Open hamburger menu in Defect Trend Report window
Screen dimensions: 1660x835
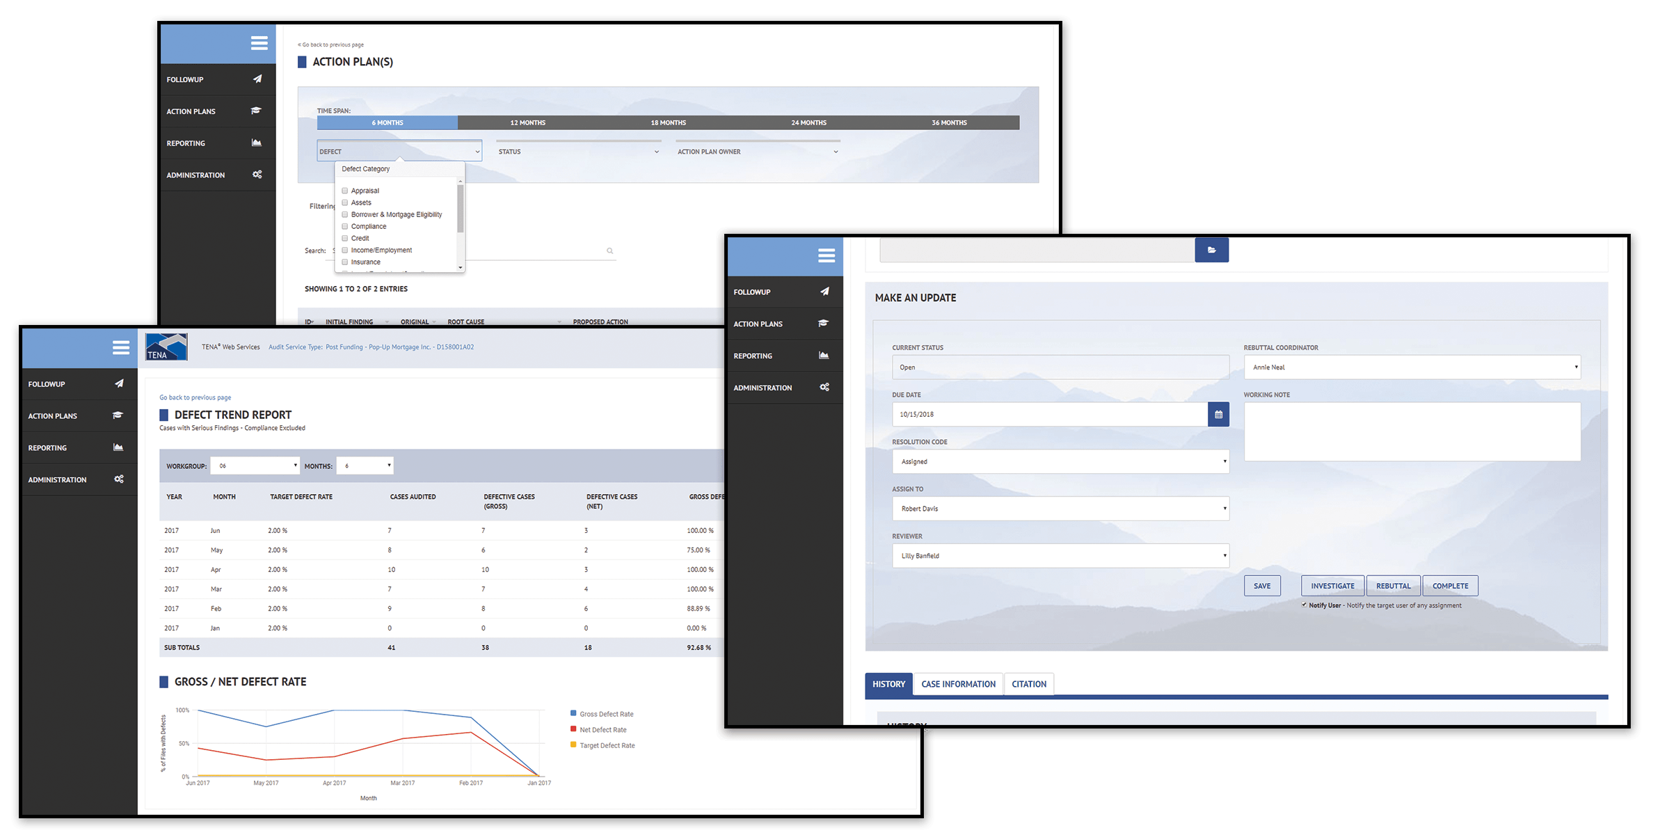pyautogui.click(x=121, y=347)
